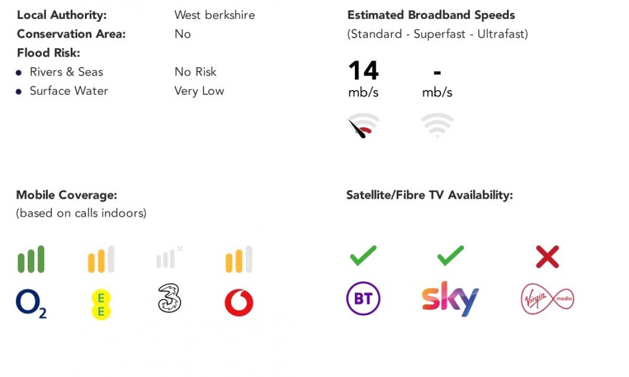Click the orange Vodafone signal bars
This screenshot has width=629, height=377.
(x=238, y=259)
